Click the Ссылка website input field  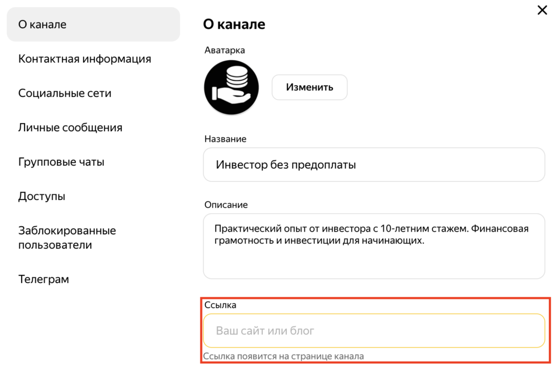coord(374,330)
